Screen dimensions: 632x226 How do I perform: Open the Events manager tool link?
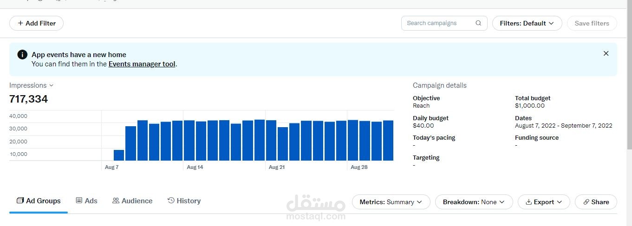coord(142,64)
